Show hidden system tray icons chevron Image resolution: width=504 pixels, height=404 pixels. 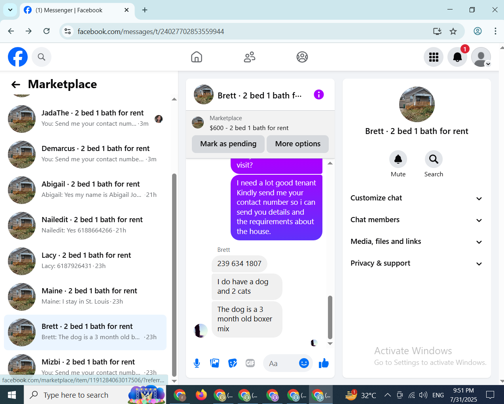[x=388, y=395]
